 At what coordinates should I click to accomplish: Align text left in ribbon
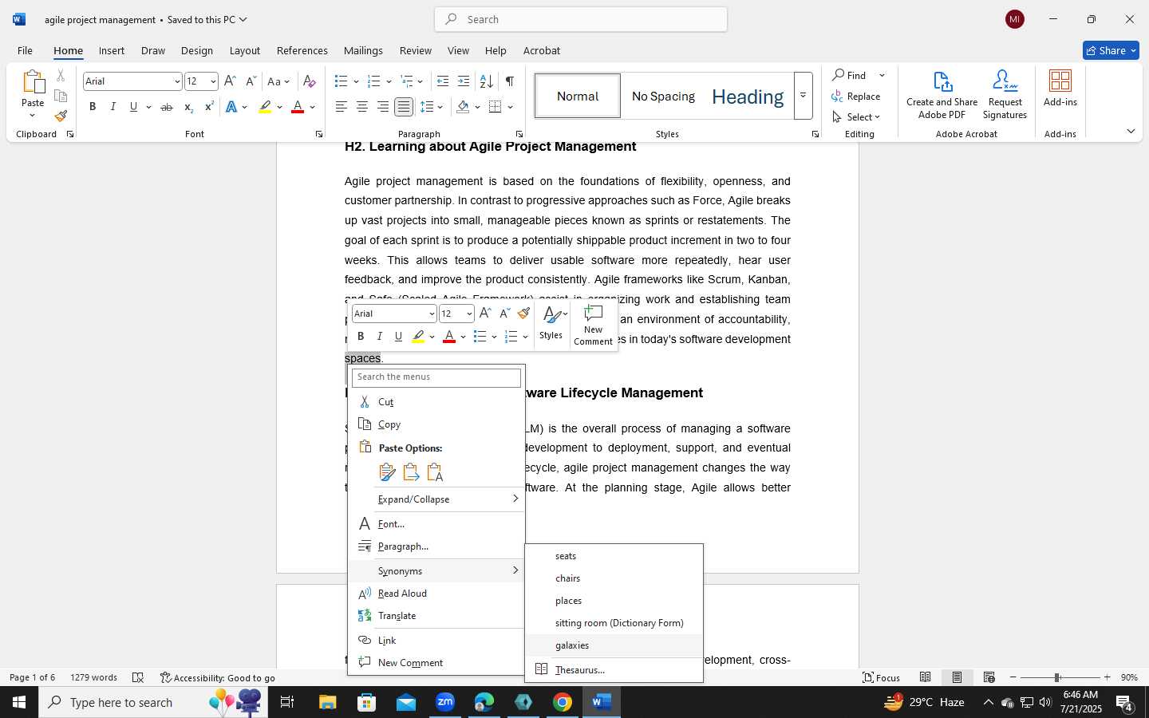(x=342, y=107)
